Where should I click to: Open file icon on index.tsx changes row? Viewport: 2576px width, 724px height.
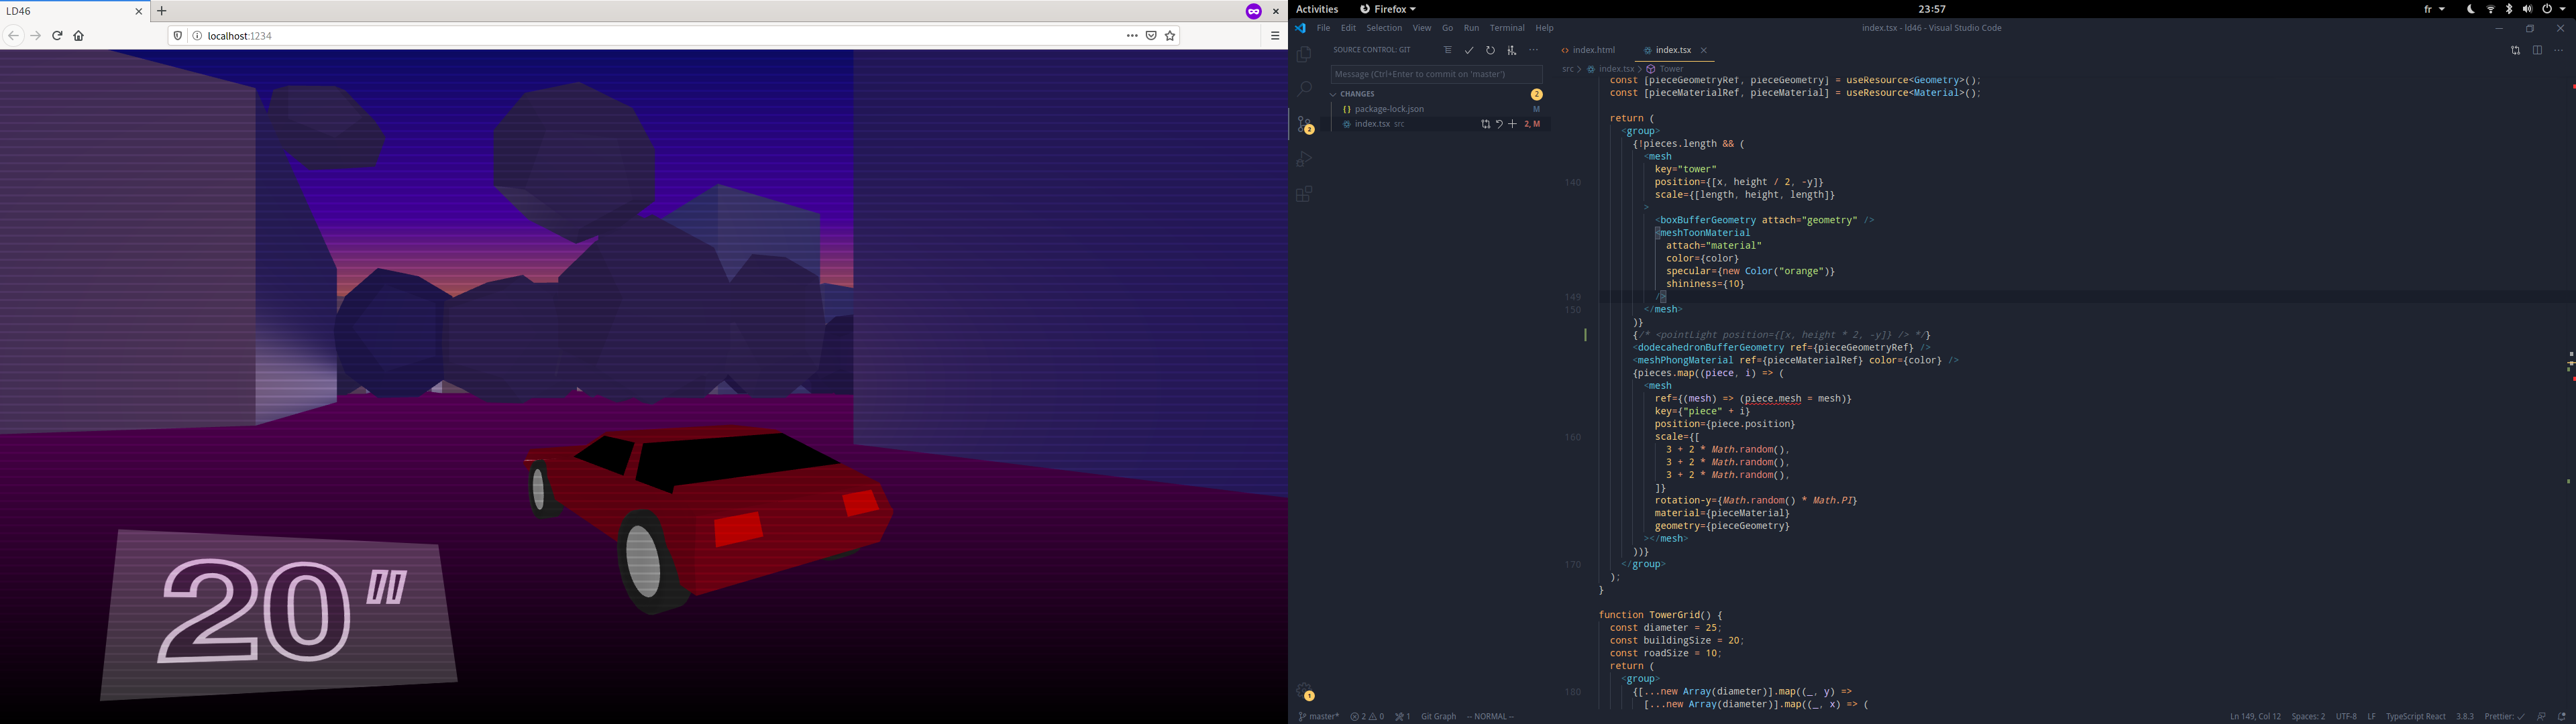(1485, 124)
